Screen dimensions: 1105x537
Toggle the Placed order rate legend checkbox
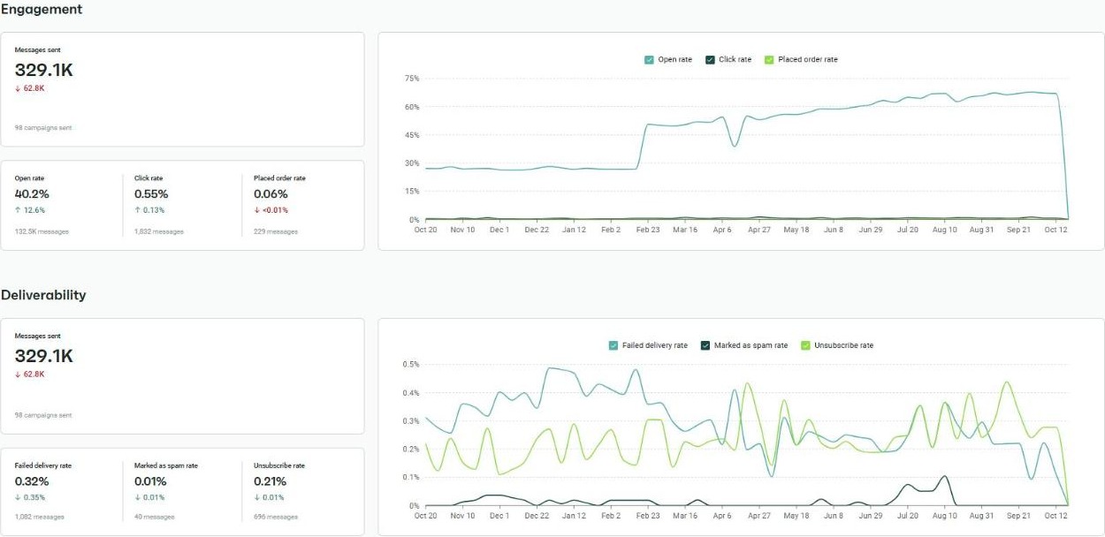click(769, 59)
